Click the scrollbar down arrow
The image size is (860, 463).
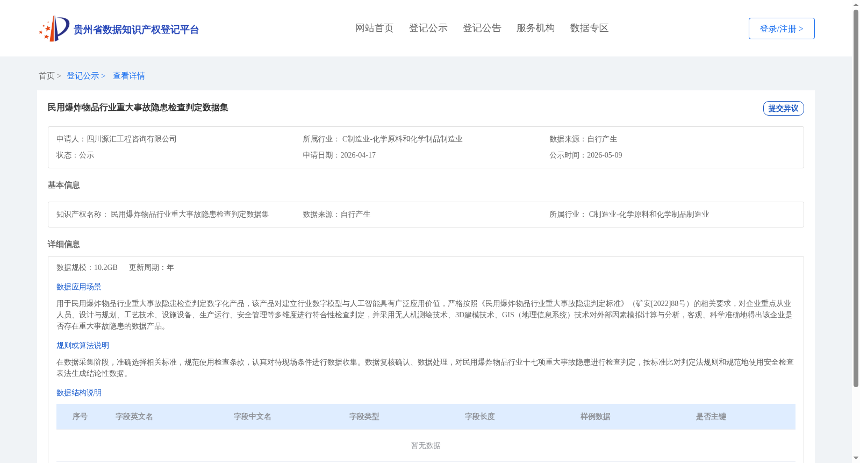coord(856,459)
